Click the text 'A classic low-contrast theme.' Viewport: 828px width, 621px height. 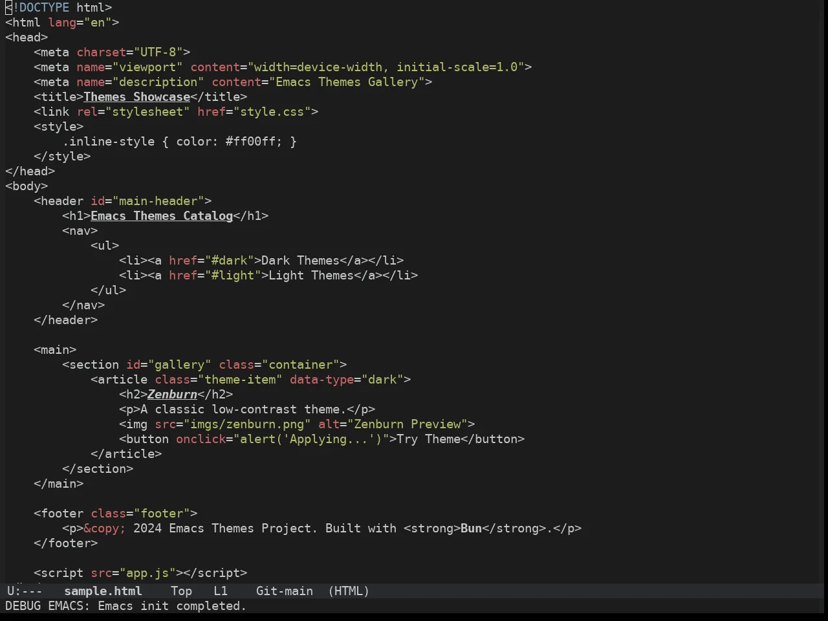coord(243,409)
